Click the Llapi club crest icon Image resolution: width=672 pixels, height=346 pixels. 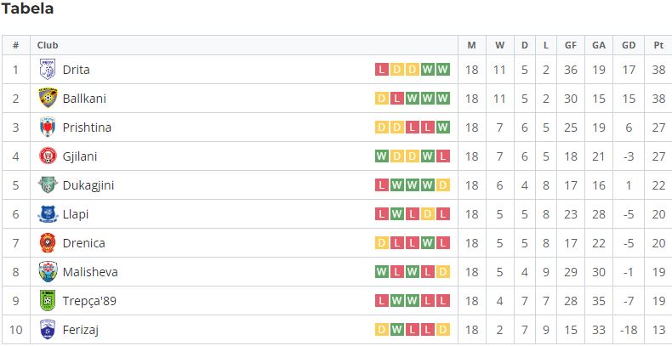[x=48, y=214]
